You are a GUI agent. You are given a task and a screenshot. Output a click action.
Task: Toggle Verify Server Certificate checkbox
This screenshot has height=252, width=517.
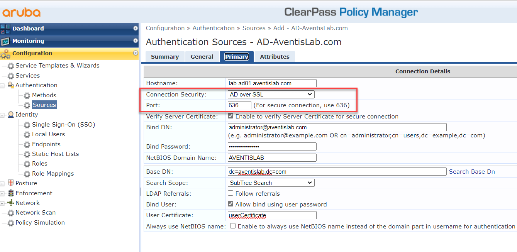click(x=231, y=116)
